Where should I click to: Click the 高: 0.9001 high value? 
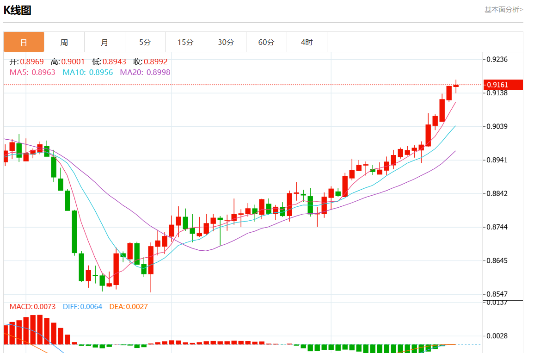click(68, 62)
